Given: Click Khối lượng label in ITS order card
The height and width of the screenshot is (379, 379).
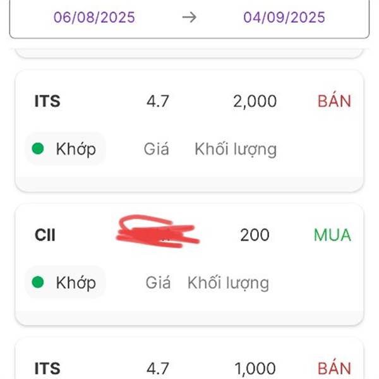Looking at the screenshot, I should point(236,149).
